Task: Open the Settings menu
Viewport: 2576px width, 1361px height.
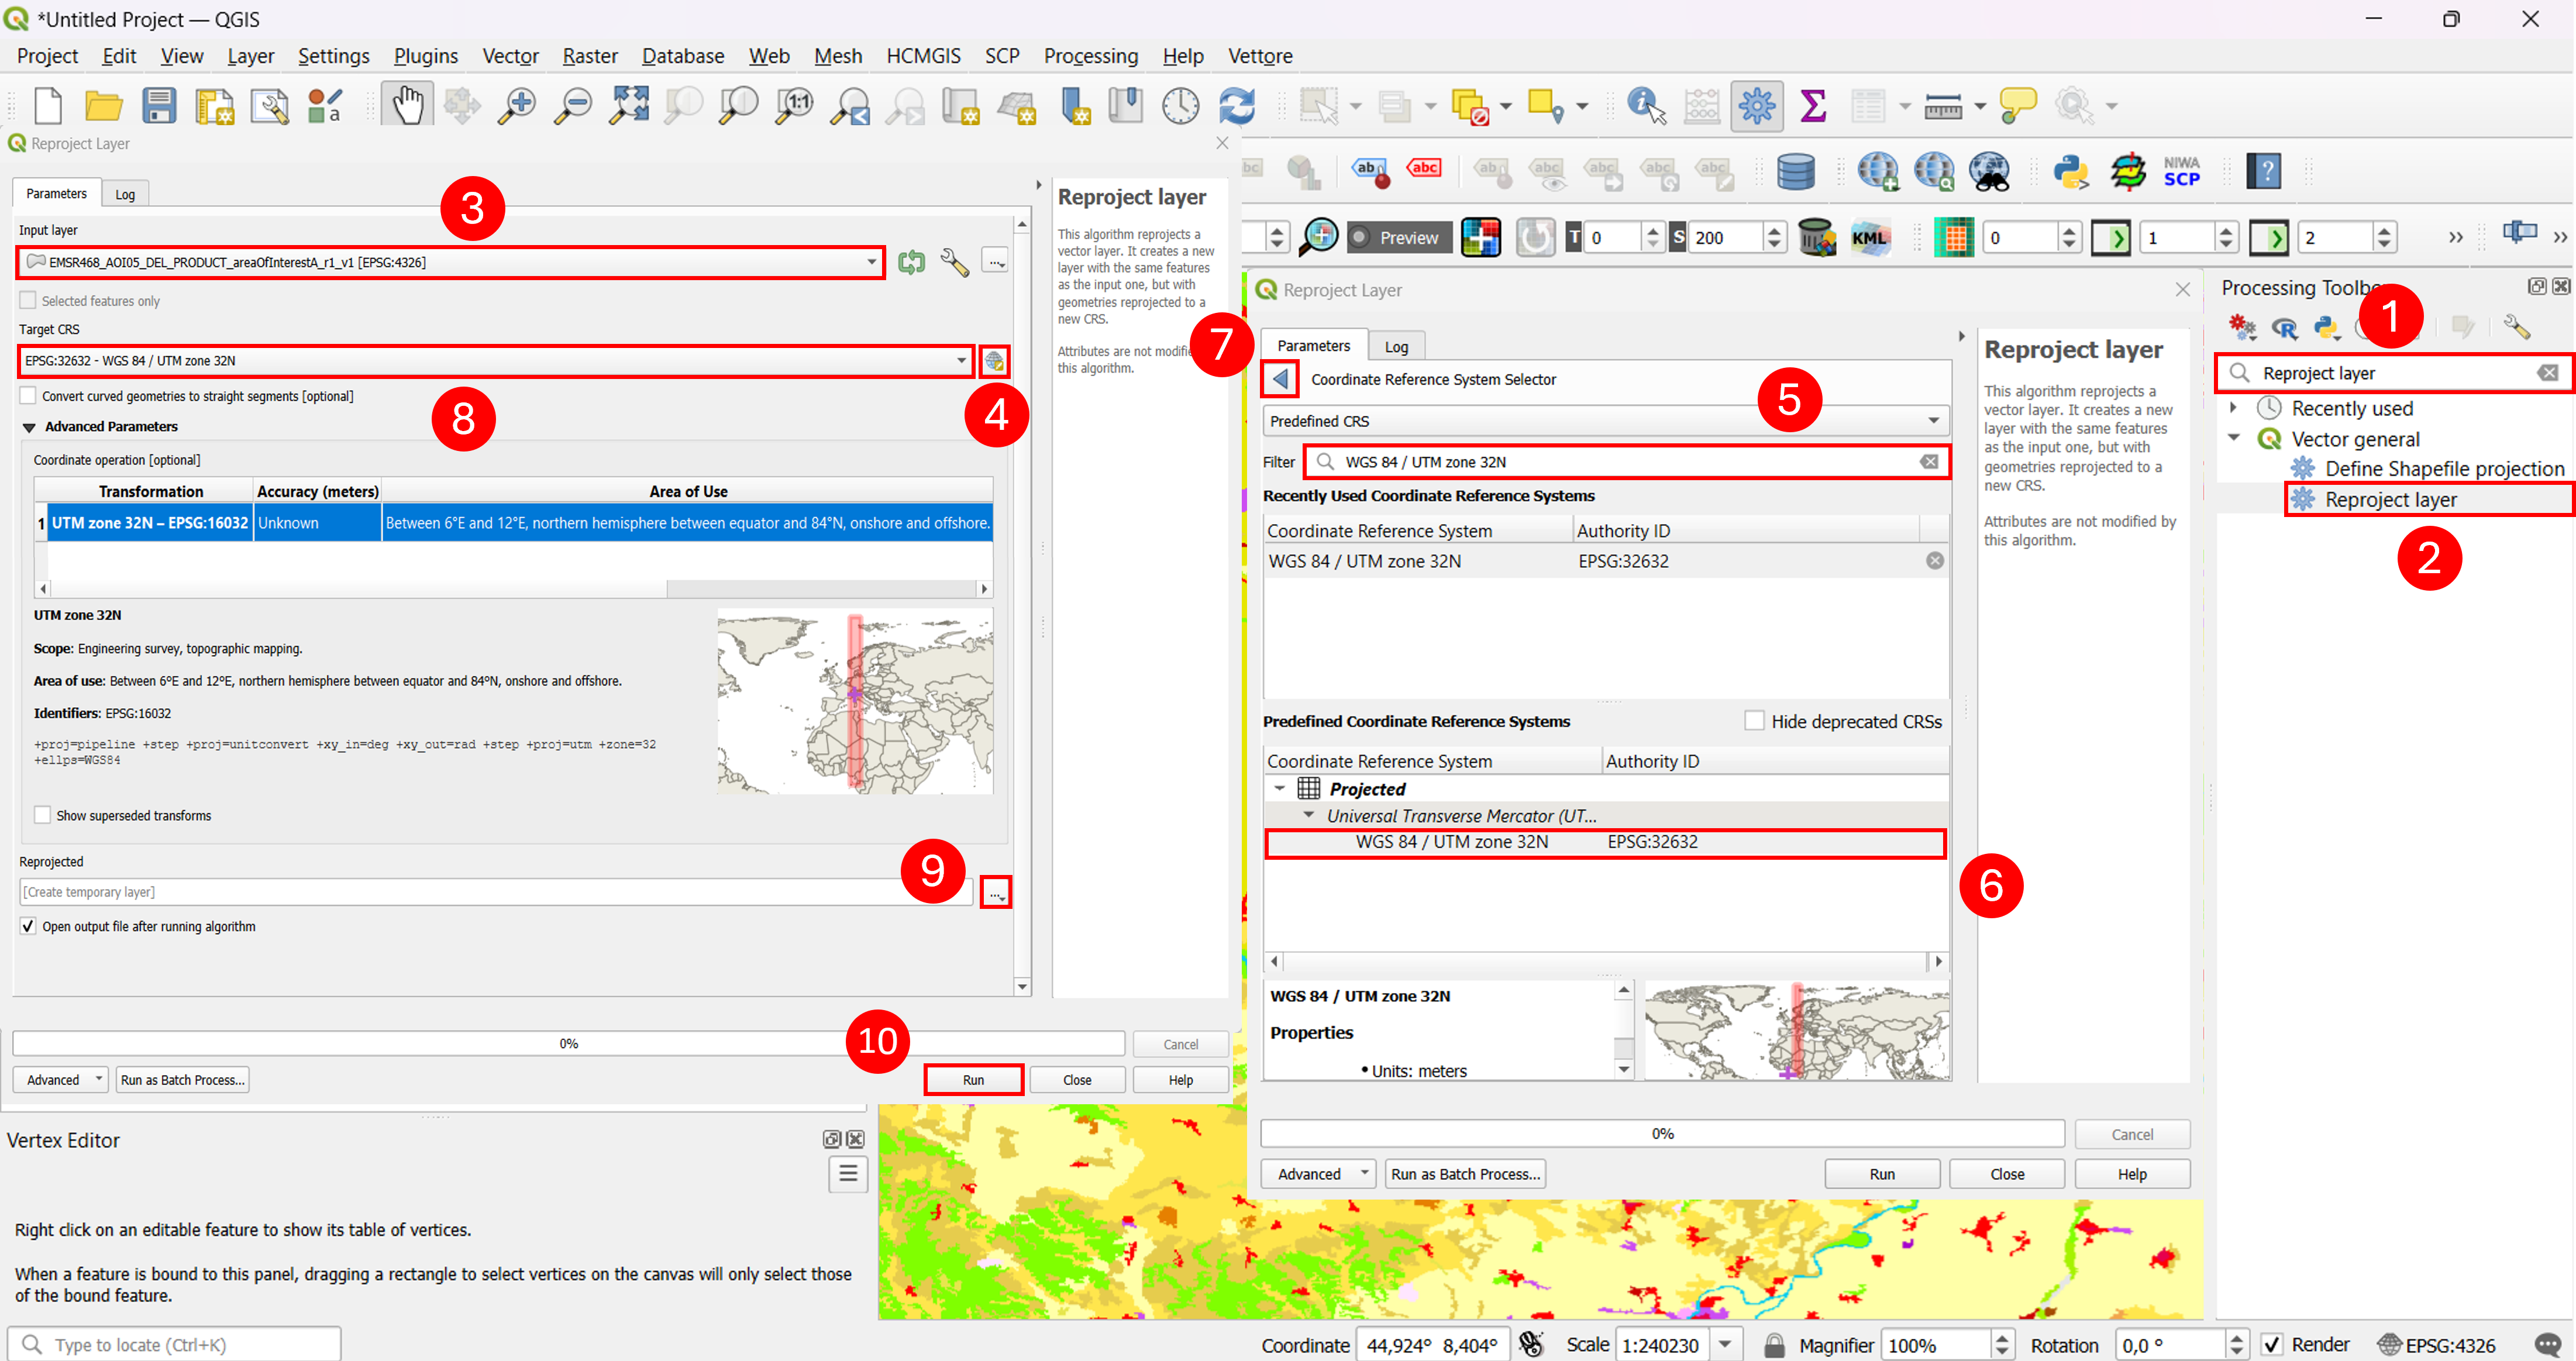Action: (333, 56)
